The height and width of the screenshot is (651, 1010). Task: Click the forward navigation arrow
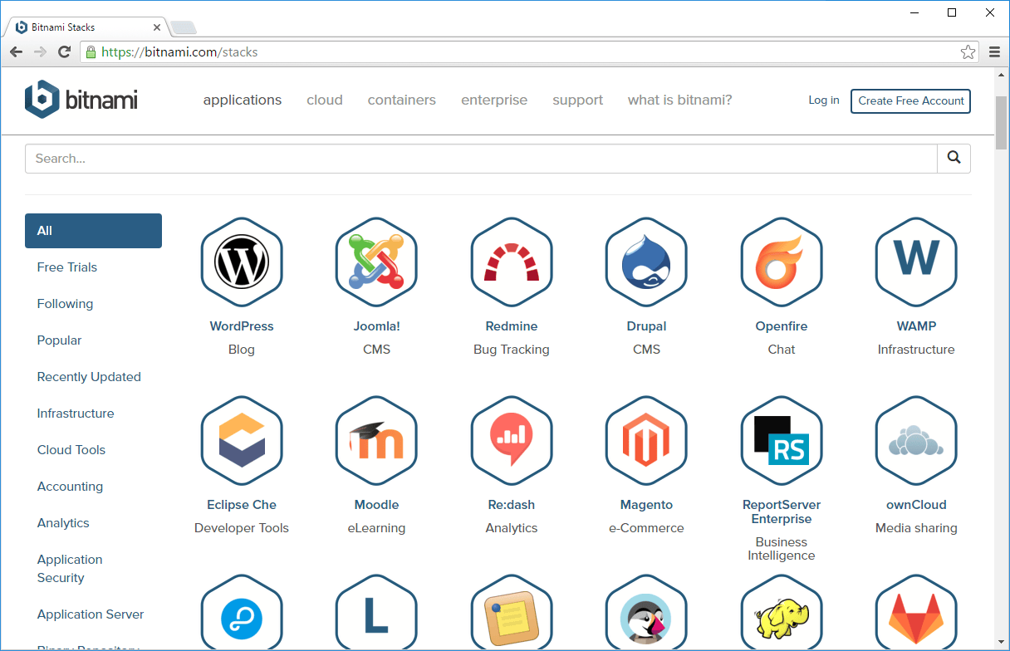pyautogui.click(x=40, y=52)
